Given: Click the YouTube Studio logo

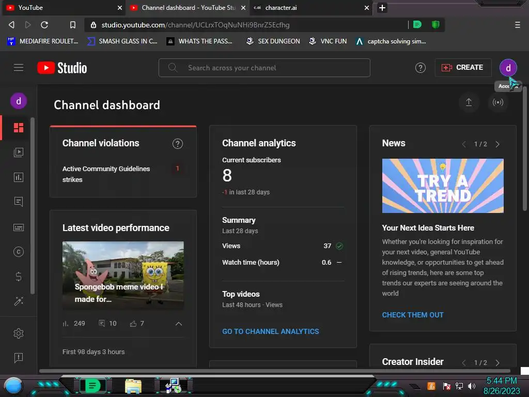Looking at the screenshot, I should point(62,68).
